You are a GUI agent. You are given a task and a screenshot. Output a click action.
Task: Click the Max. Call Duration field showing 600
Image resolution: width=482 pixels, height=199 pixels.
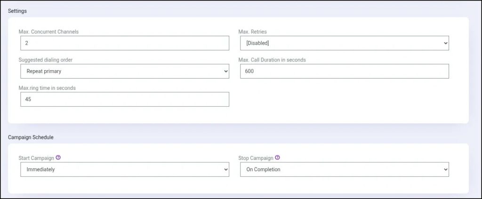pyautogui.click(x=344, y=72)
